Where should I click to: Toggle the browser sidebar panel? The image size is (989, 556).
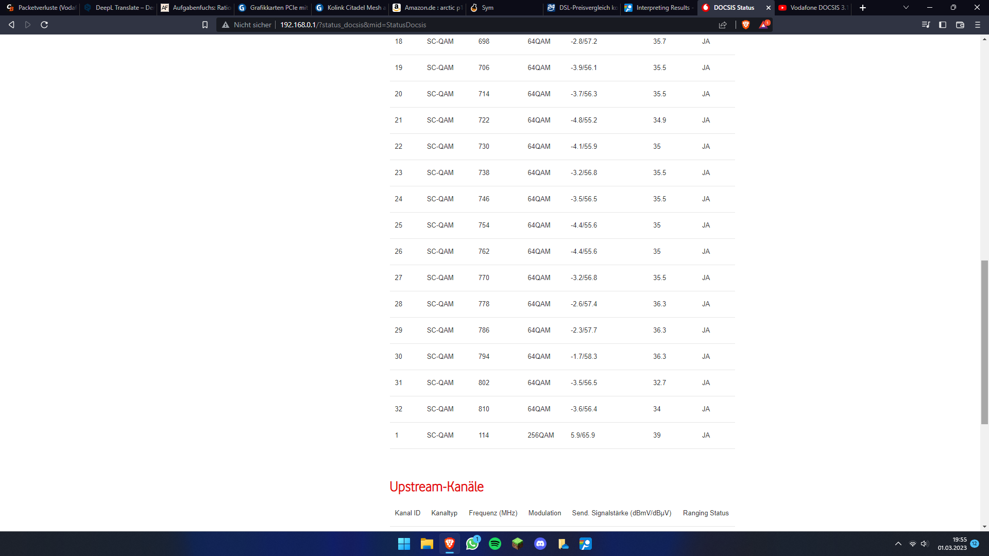click(943, 24)
